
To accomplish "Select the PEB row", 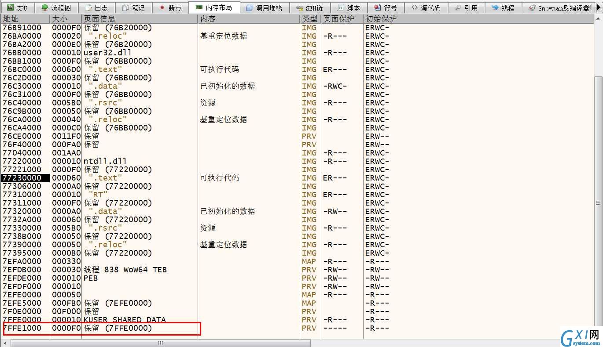I will pyautogui.click(x=90, y=278).
